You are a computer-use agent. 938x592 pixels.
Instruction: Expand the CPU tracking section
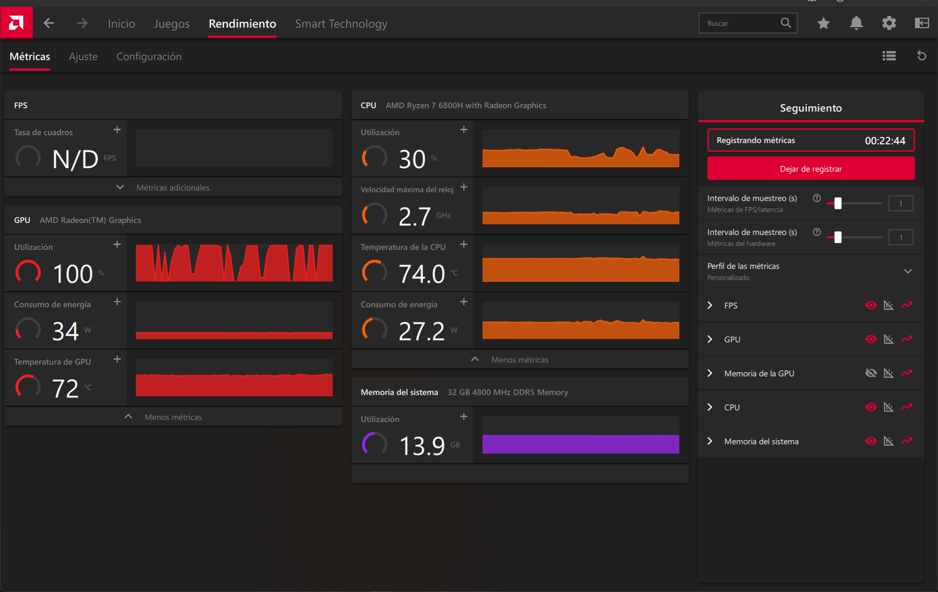point(710,407)
